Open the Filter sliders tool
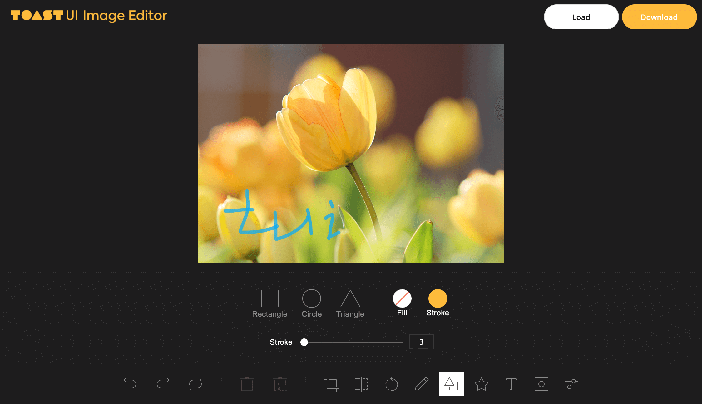 [571, 384]
